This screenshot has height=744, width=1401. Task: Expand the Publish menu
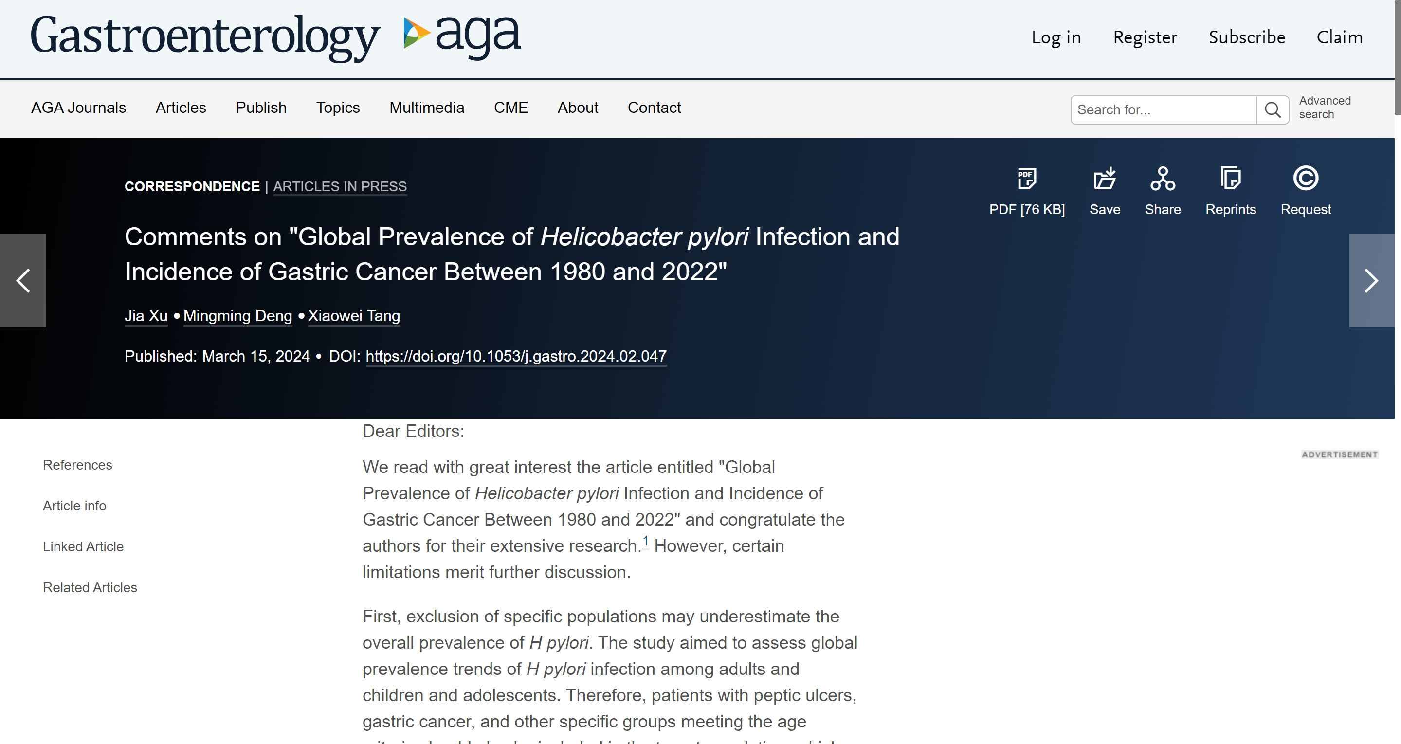[261, 108]
